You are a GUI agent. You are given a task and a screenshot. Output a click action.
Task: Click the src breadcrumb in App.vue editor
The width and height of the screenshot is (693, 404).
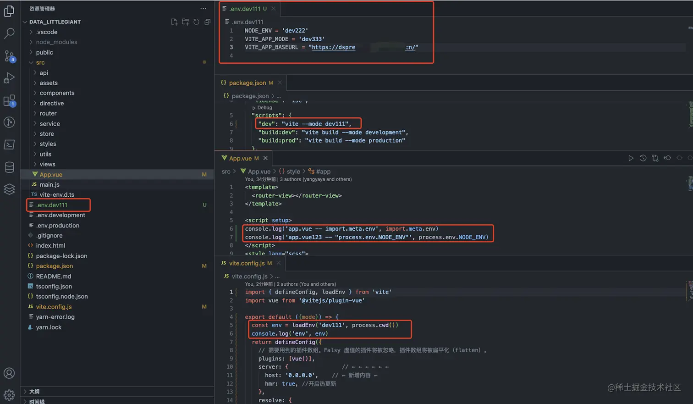coord(226,172)
